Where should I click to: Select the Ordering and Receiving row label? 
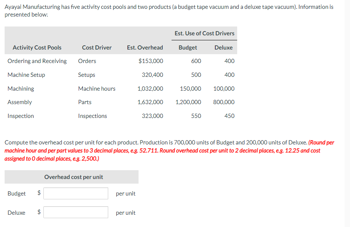[37, 61]
